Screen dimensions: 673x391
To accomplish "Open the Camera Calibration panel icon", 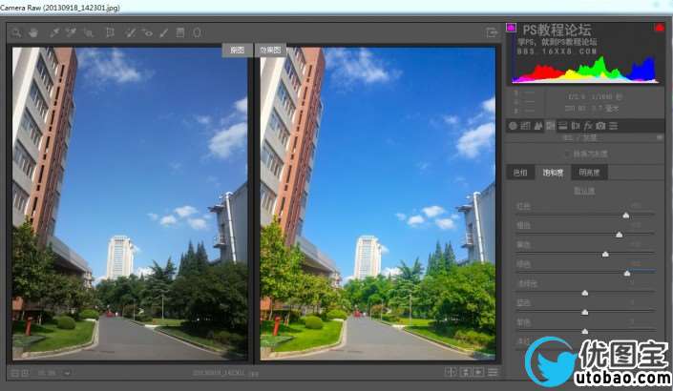I will [x=599, y=125].
